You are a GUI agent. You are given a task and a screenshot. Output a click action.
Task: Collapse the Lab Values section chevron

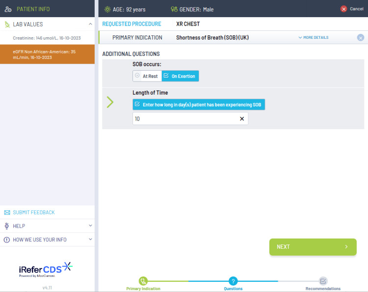click(90, 24)
